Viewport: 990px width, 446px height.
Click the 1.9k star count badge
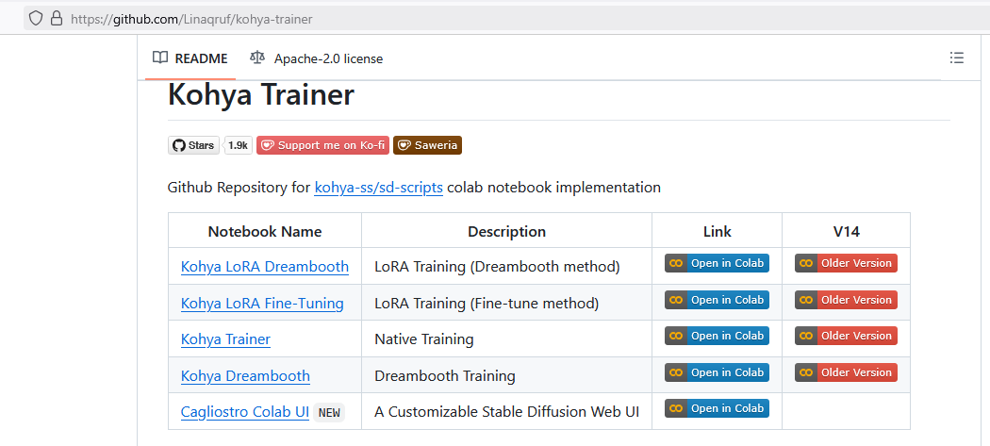(x=238, y=145)
